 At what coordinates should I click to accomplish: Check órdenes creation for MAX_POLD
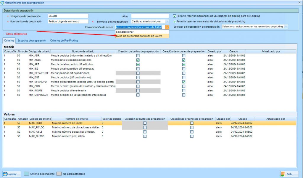pyautogui.click(x=192, y=123)
